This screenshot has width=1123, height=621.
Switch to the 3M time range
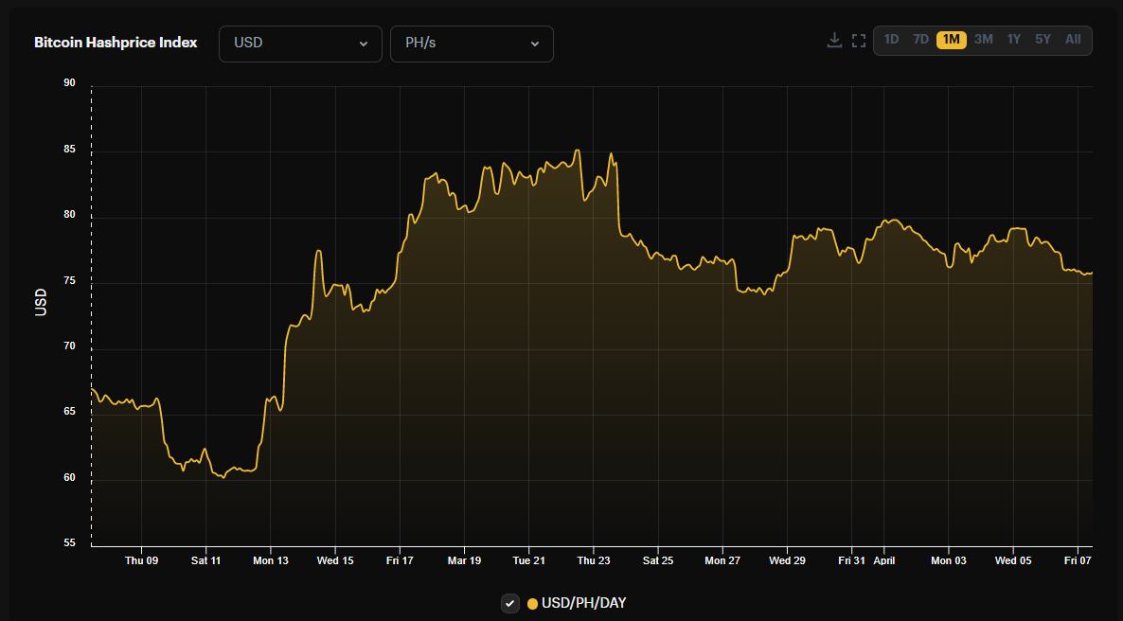(x=984, y=40)
